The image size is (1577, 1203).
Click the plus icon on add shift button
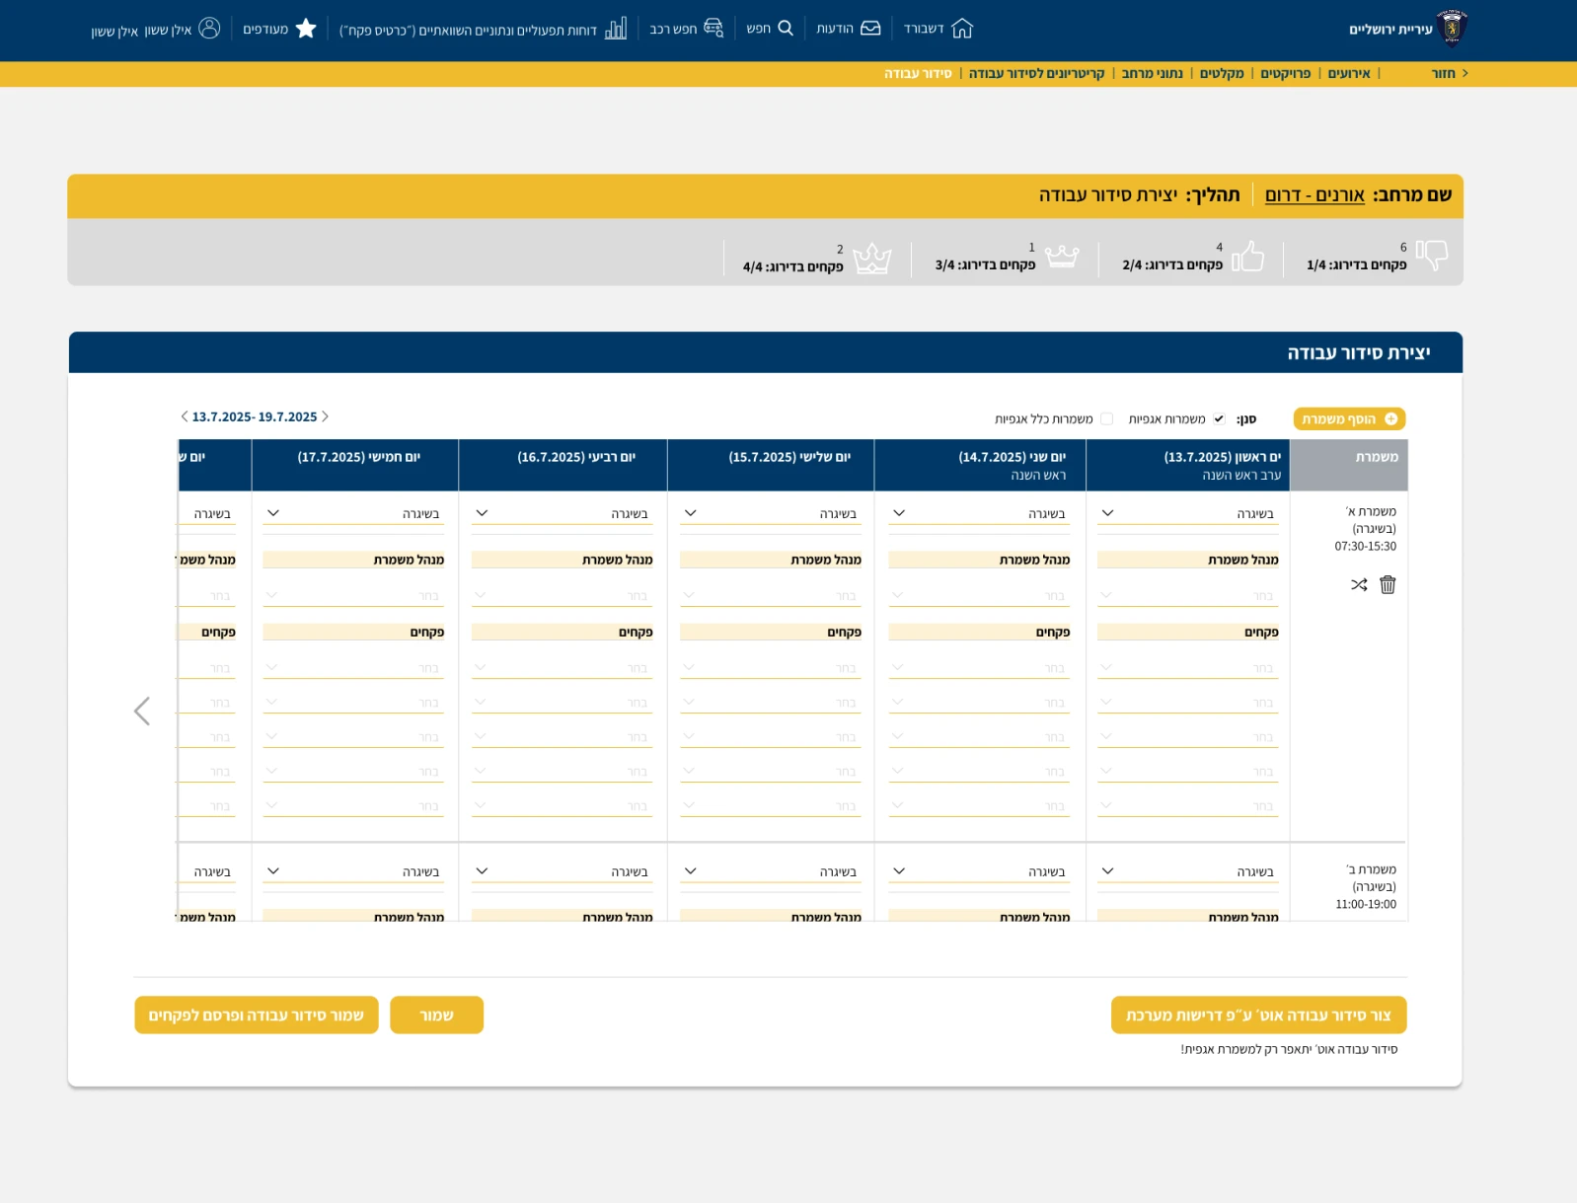[x=1390, y=419]
